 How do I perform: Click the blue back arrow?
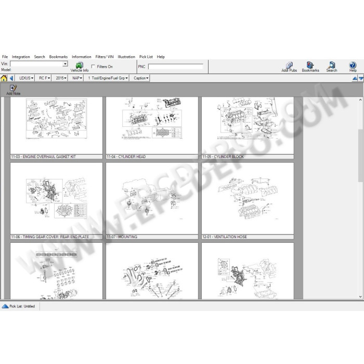click(11, 78)
